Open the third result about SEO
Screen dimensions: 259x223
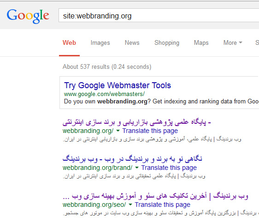[x=155, y=196]
